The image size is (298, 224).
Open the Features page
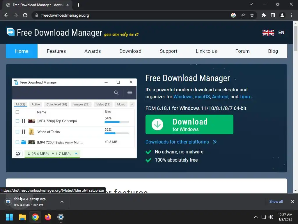(56, 51)
